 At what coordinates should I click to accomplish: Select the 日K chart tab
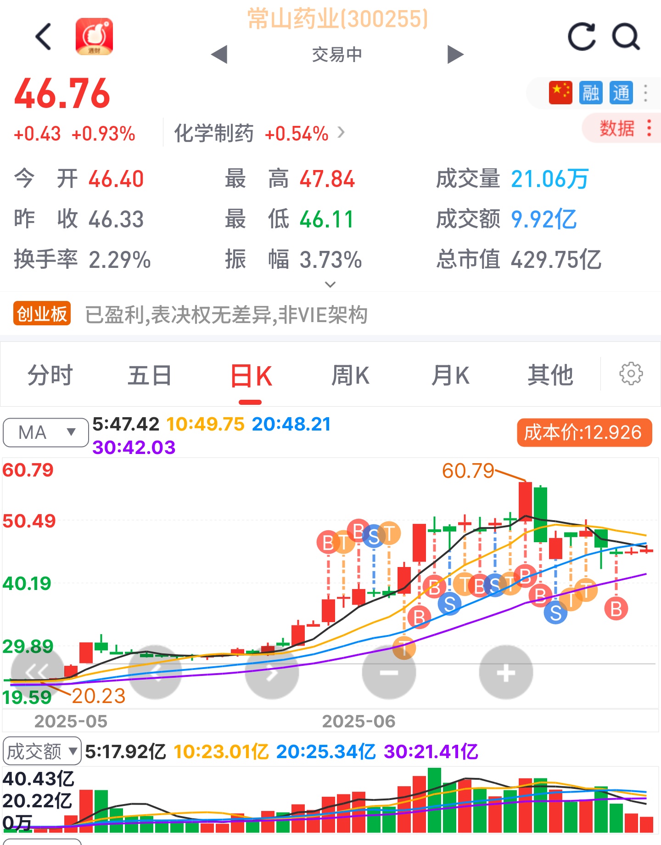pyautogui.click(x=251, y=375)
